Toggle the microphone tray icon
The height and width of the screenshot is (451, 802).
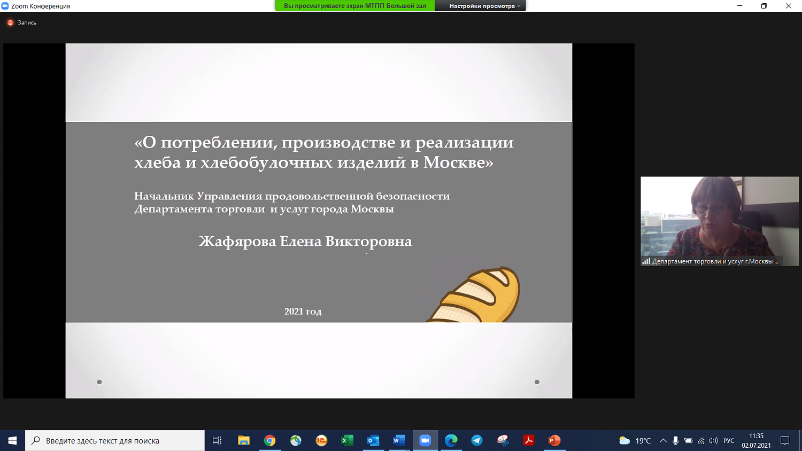pos(676,440)
